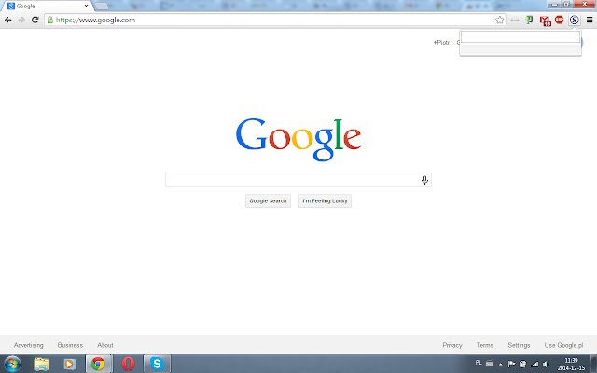
Task: Open the Chrome hamburger menu
Action: tap(590, 20)
